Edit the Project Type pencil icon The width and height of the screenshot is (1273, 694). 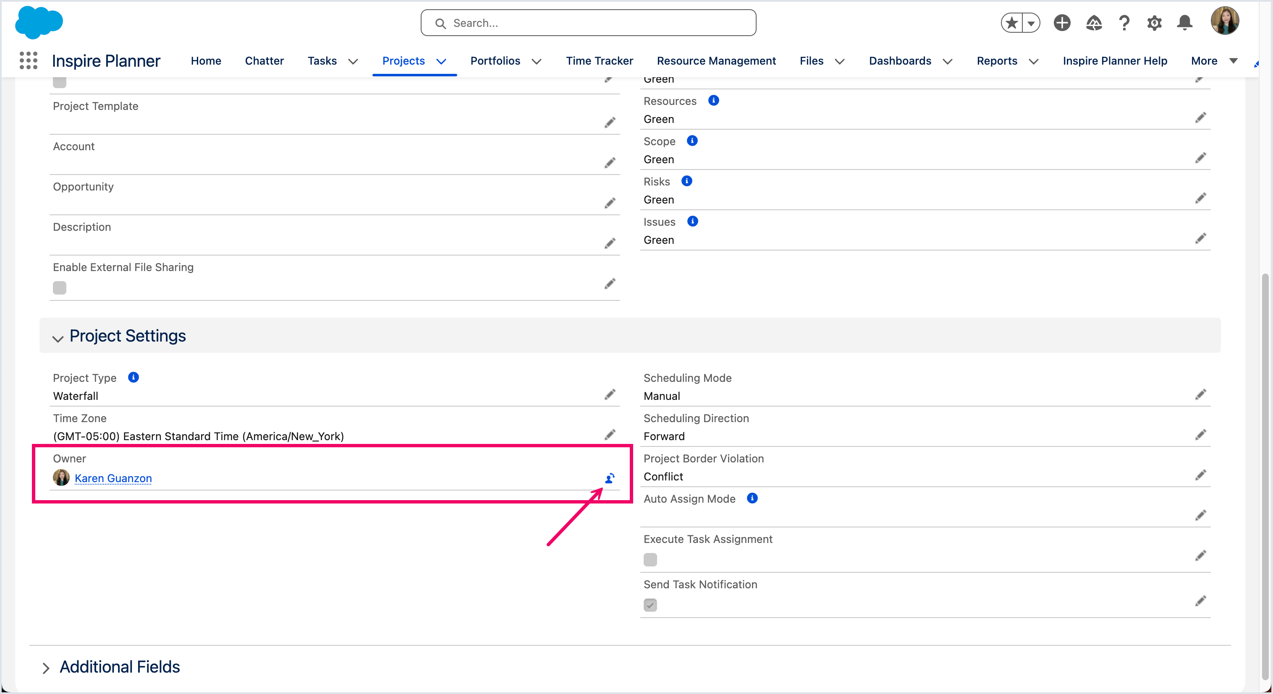(x=610, y=395)
